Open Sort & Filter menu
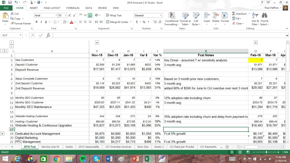The width and height of the screenshot is (290, 163). (x=255, y=19)
